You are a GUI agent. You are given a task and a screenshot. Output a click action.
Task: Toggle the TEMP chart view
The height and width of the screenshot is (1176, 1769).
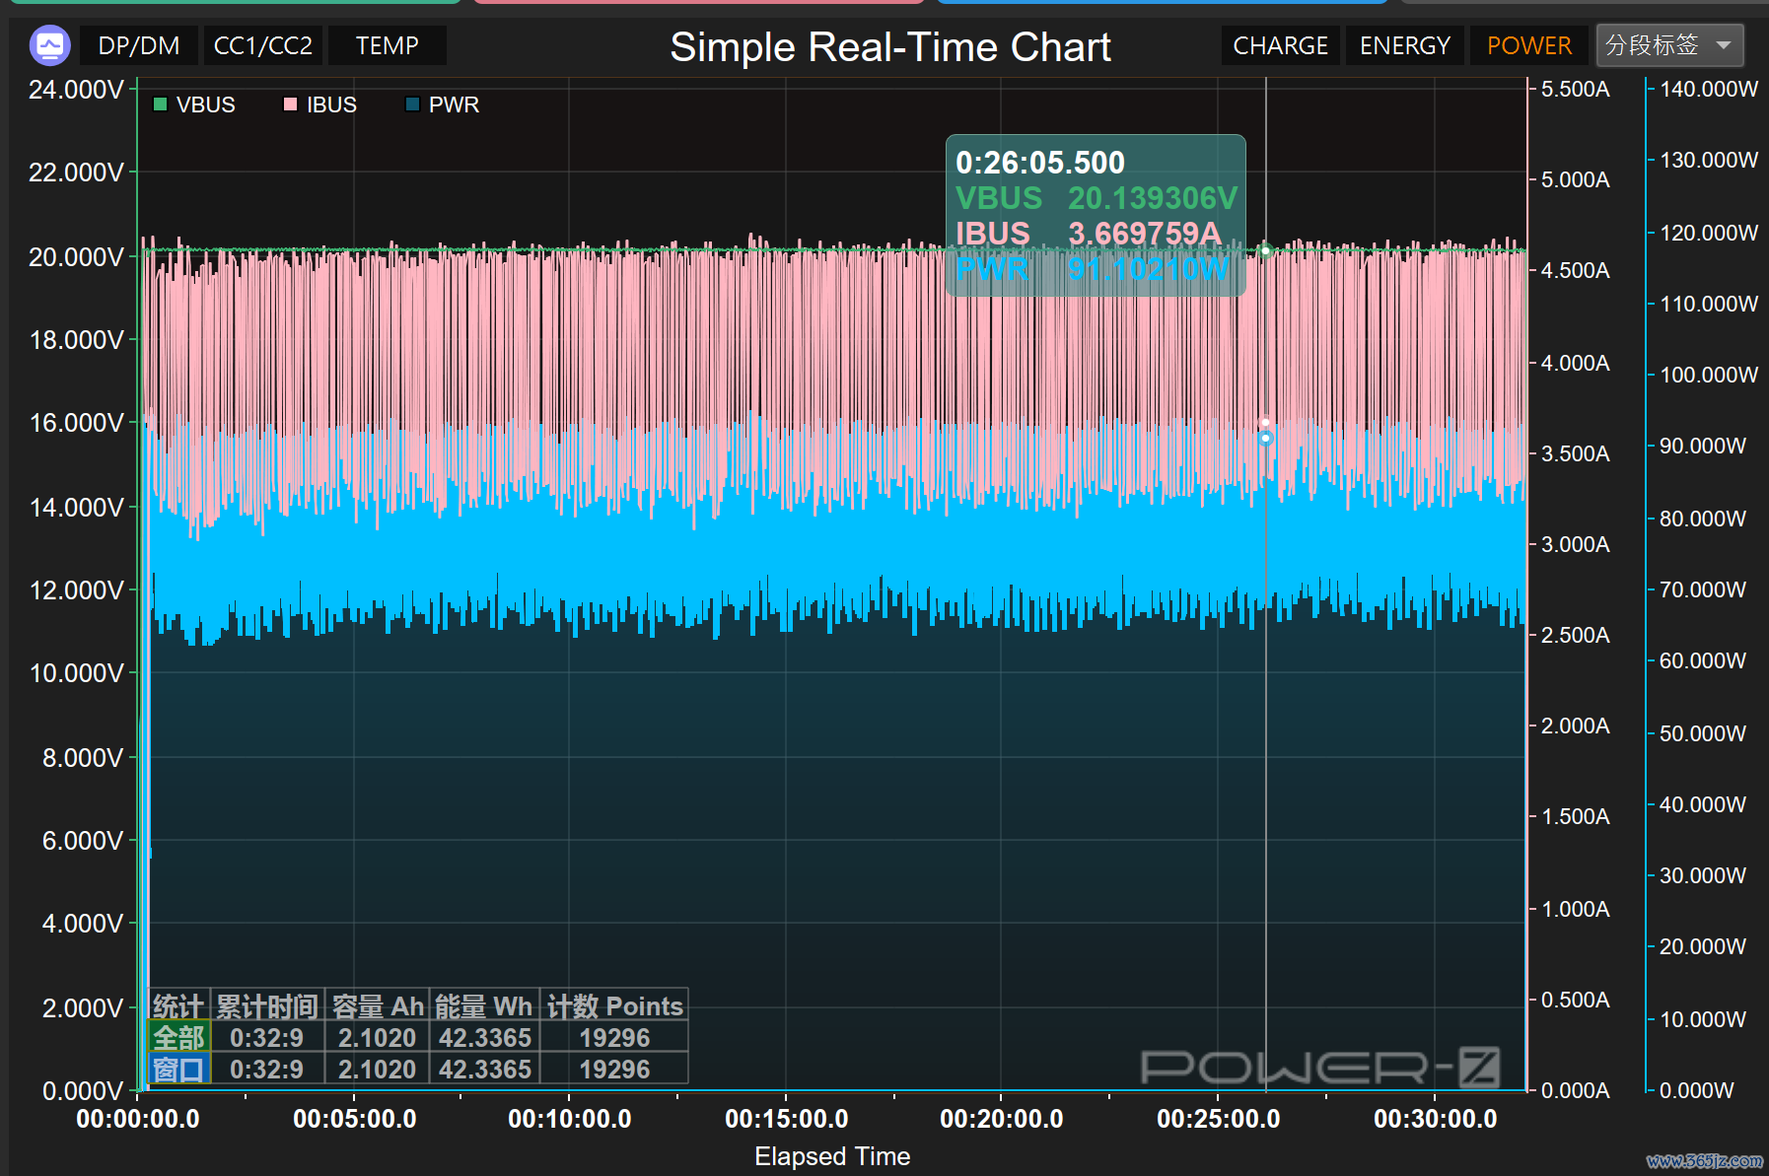388,45
